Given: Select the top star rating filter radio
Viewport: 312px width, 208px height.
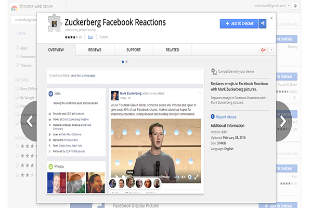Looking at the screenshot, I should pos(17,146).
